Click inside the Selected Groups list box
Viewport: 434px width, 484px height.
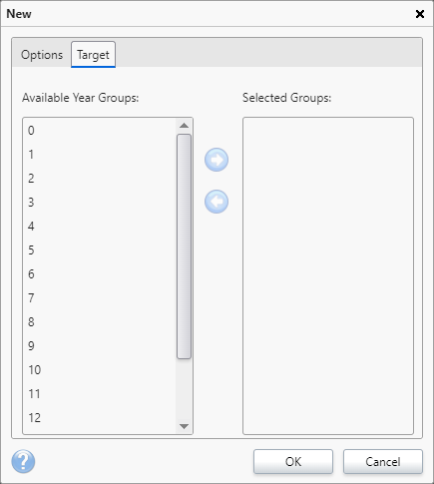click(328, 275)
